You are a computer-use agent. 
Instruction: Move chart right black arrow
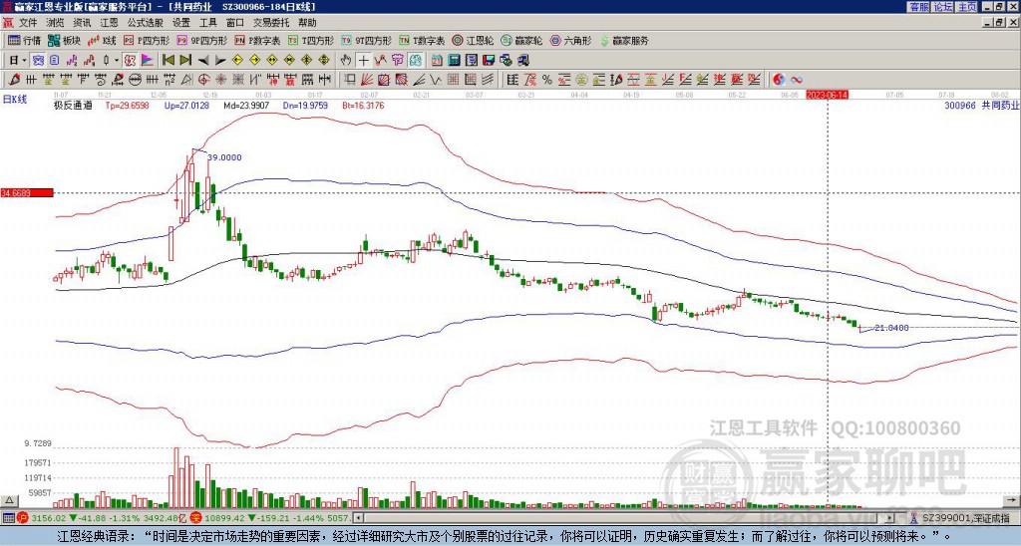coord(220,61)
